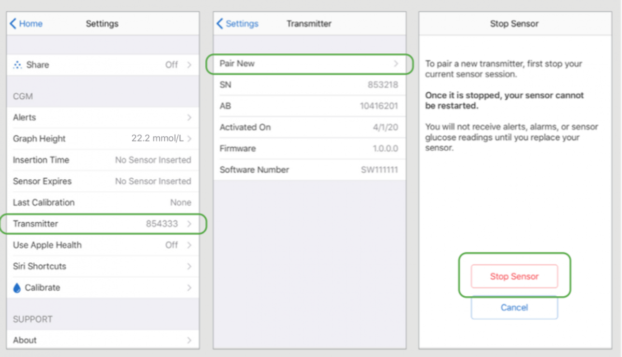Tap the Share dots icon

pos(18,65)
